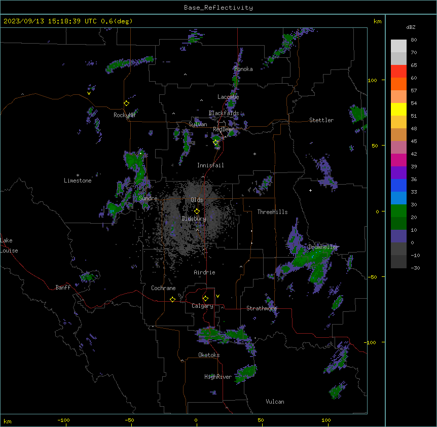437x427 pixels.
Task: Click the Calgary city label
Action: tap(202, 306)
